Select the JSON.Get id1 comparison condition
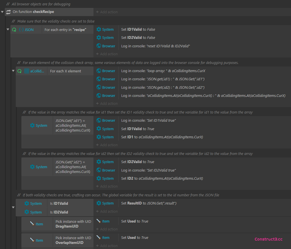Viewport: 291px width, 249px height. (x=73, y=125)
